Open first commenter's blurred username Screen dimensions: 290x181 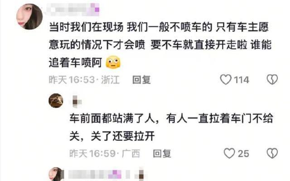tap(72, 9)
